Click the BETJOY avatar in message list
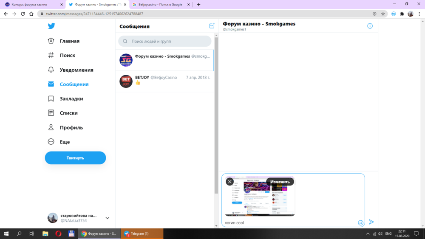This screenshot has width=425, height=239. click(126, 81)
